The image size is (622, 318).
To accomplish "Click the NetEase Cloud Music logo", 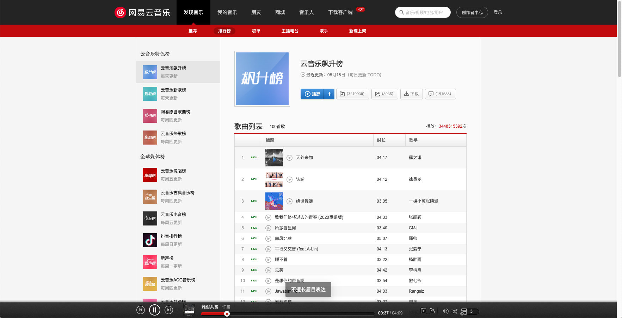I will (142, 12).
